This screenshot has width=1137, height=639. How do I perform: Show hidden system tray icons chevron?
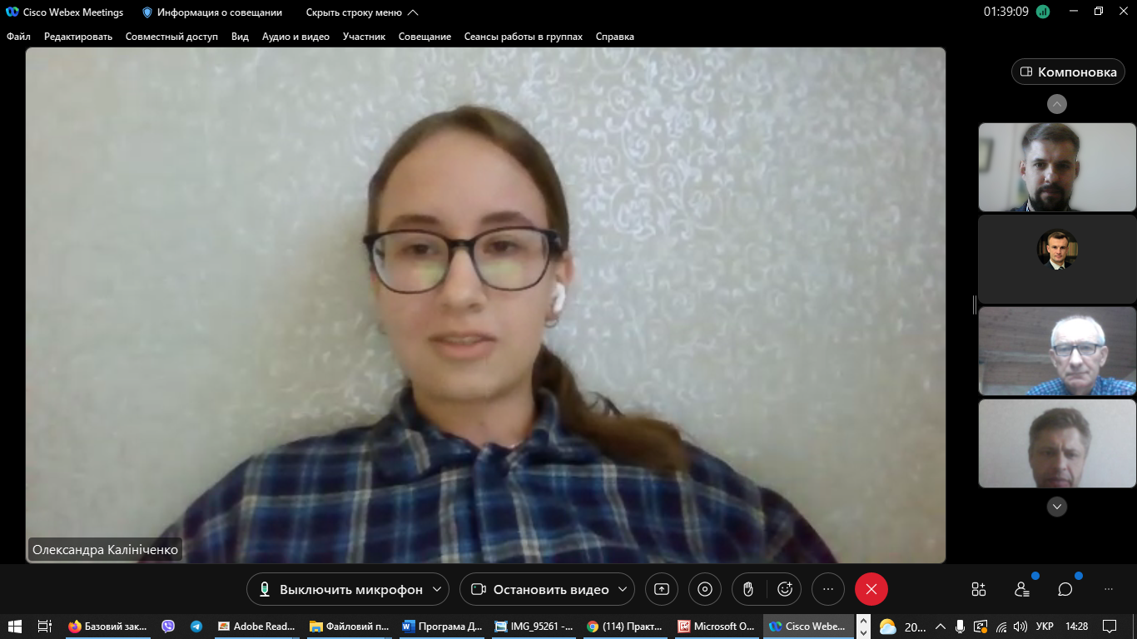[941, 627]
